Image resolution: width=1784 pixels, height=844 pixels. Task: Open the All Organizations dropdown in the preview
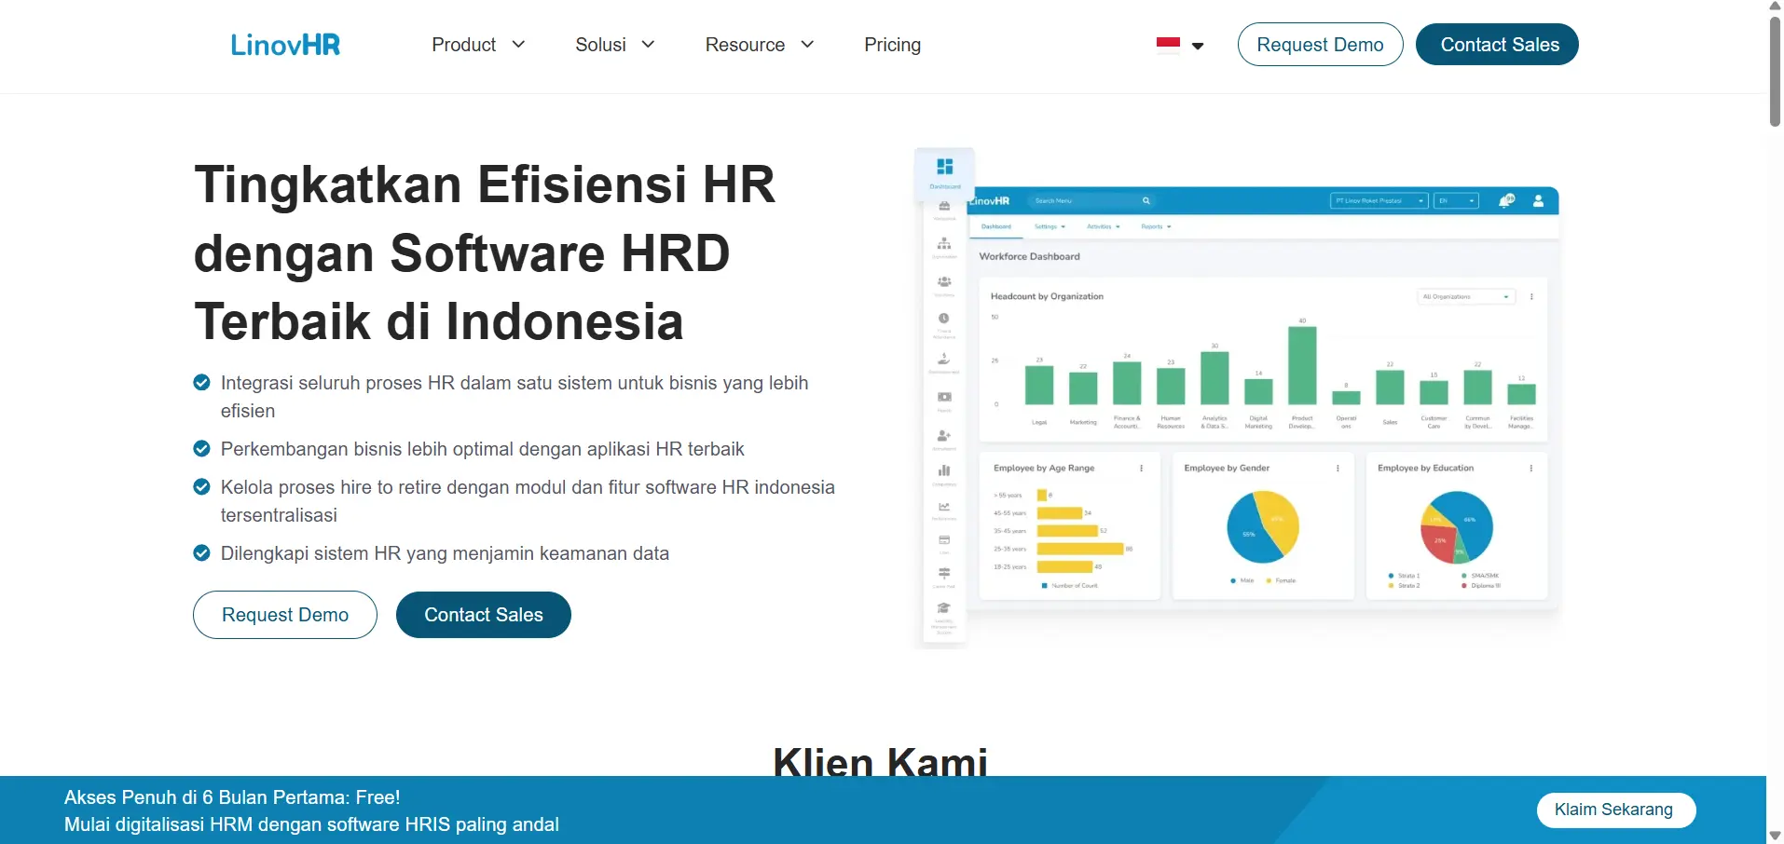pos(1466,297)
